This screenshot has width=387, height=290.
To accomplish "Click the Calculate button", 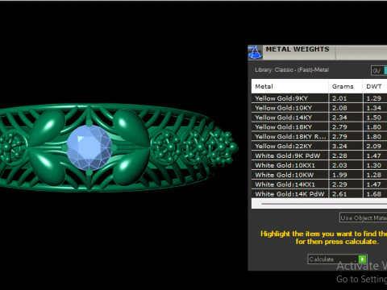I will 337,259.
